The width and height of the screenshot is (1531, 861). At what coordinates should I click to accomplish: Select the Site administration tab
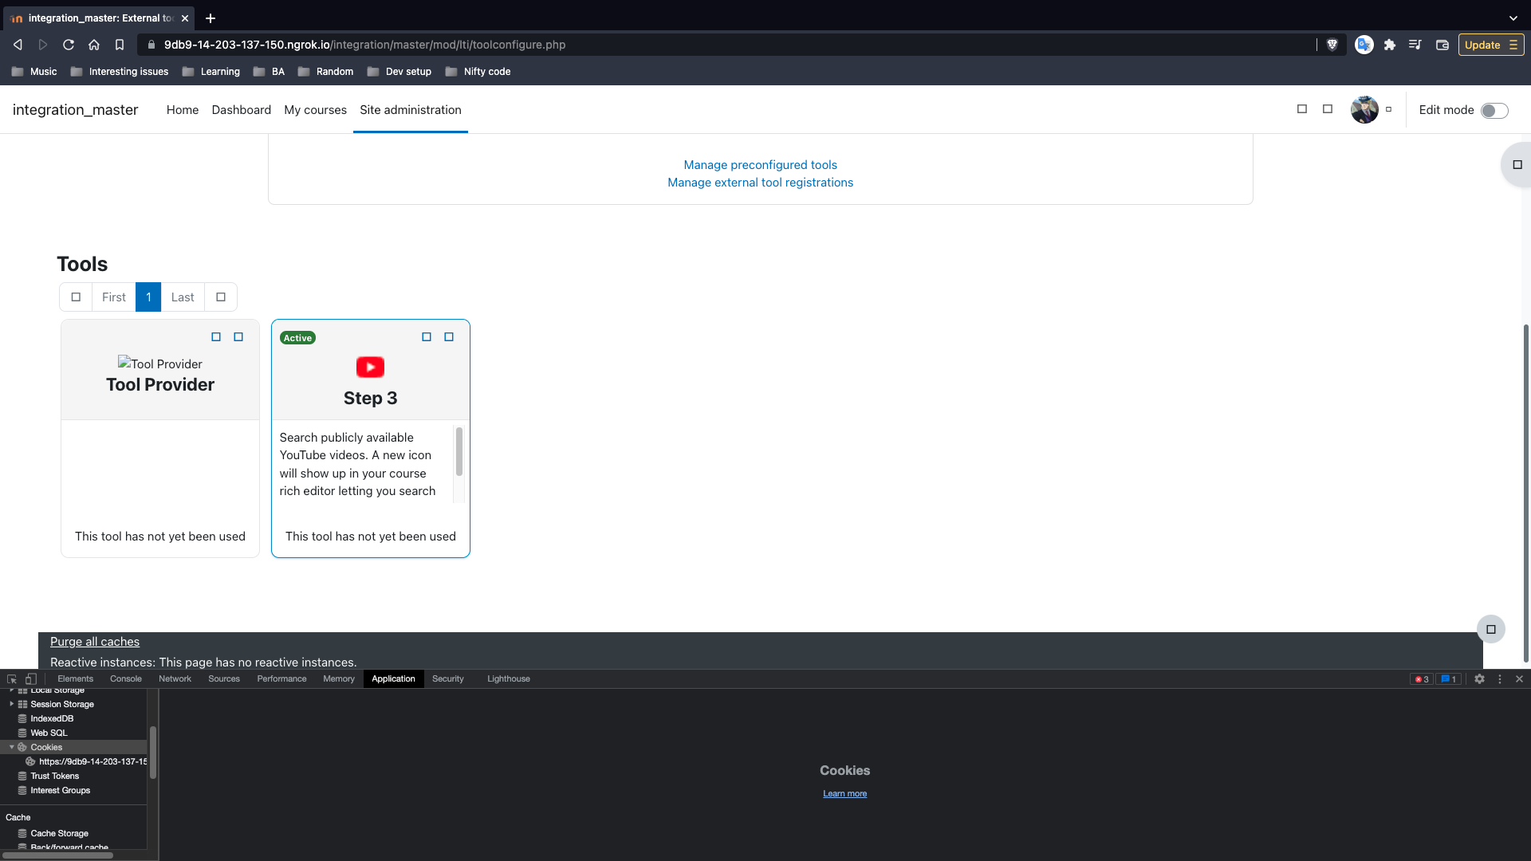(411, 110)
